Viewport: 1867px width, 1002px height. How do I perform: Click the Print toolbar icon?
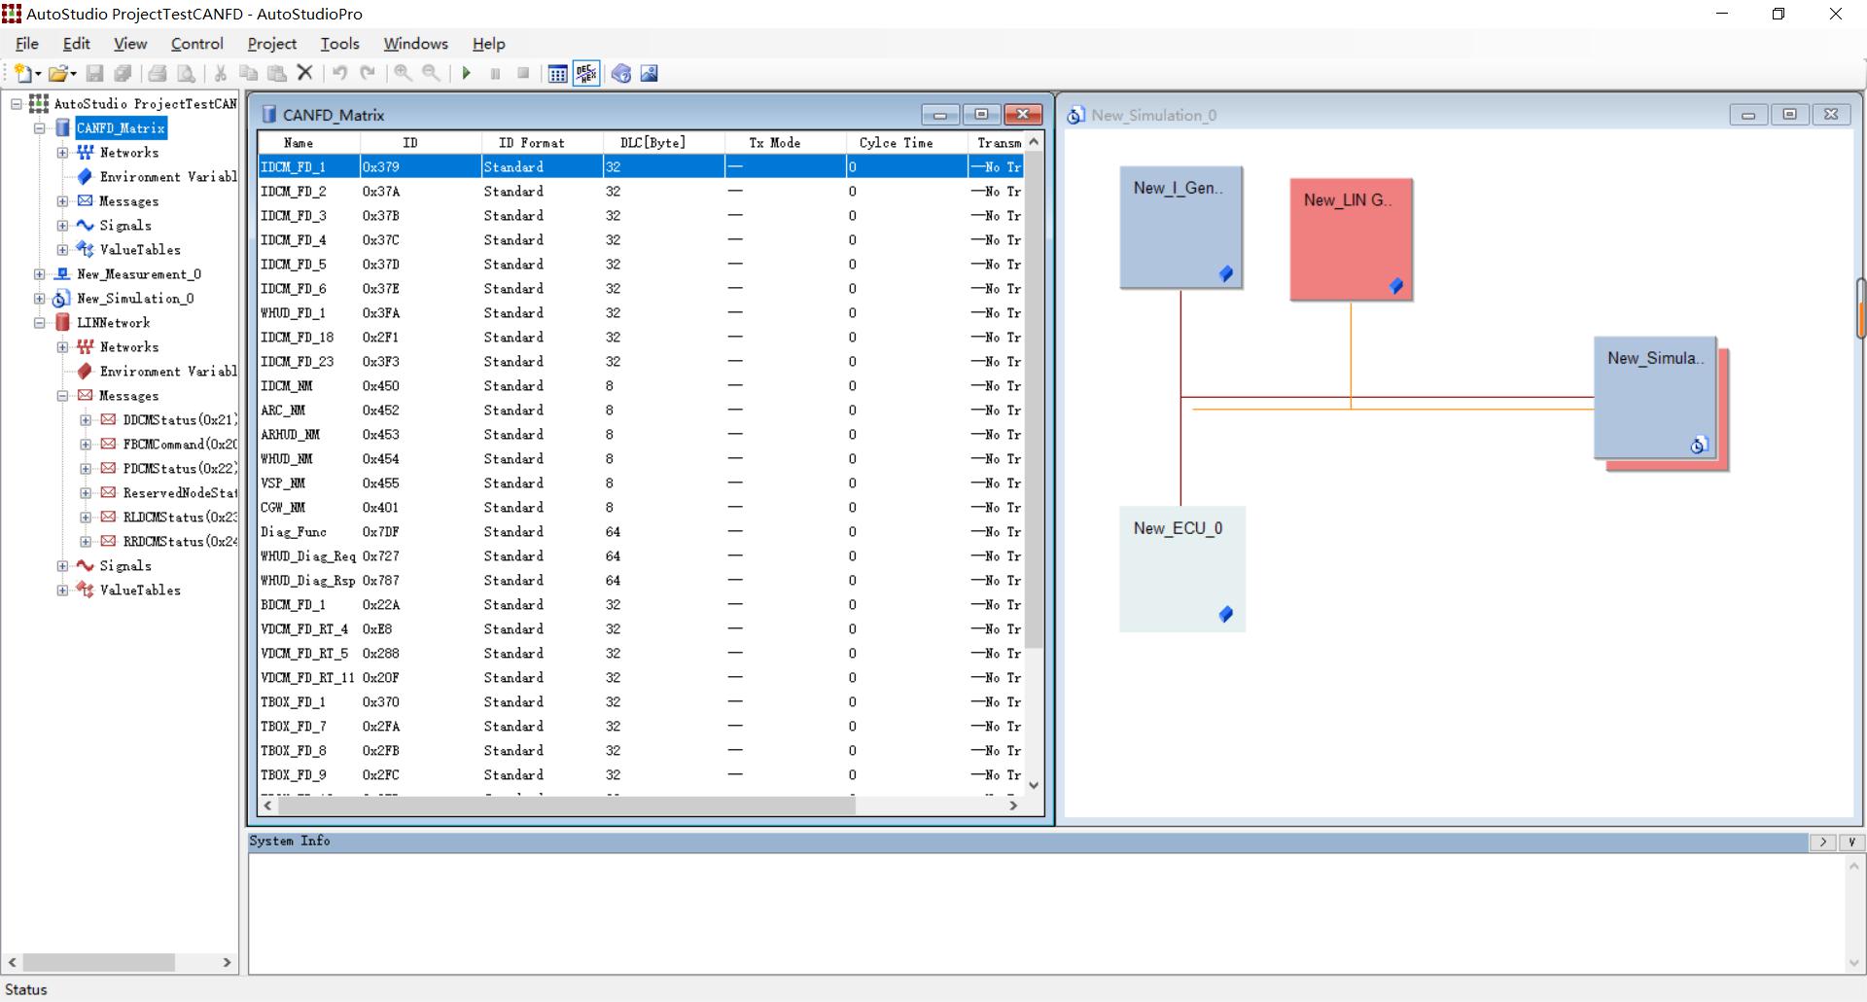click(x=158, y=73)
